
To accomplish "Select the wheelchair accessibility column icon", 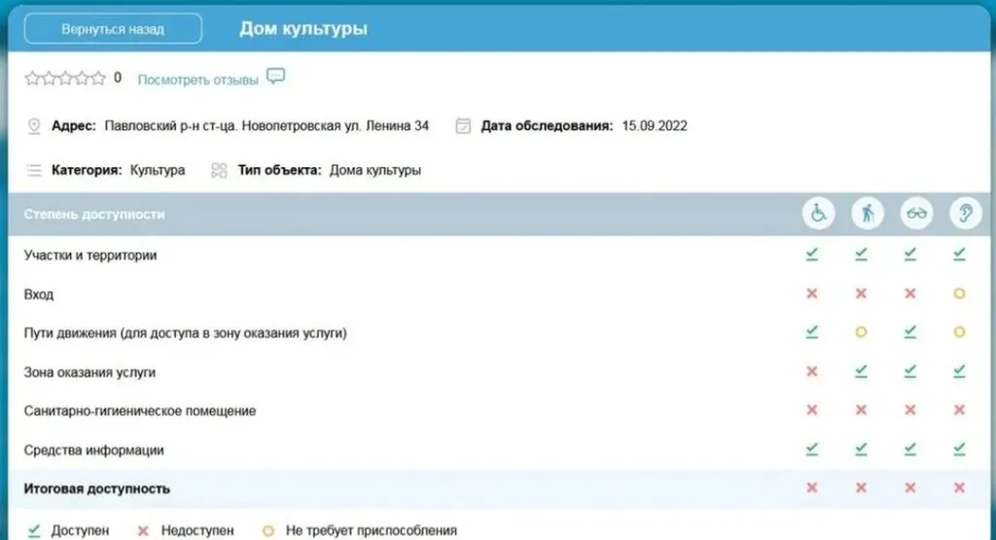I will point(818,214).
